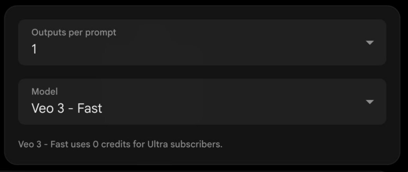Open the Outputs per prompt dropdown
The width and height of the screenshot is (408, 172).
pos(202,42)
